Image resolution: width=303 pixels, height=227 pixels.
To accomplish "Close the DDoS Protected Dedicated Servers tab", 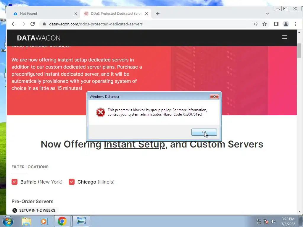I will (x=146, y=14).
